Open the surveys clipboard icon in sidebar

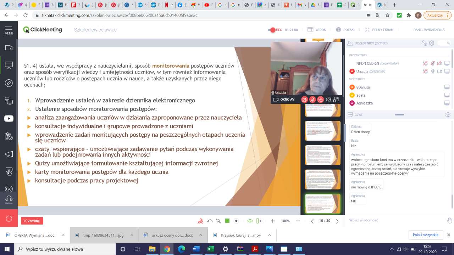pyautogui.click(x=9, y=136)
